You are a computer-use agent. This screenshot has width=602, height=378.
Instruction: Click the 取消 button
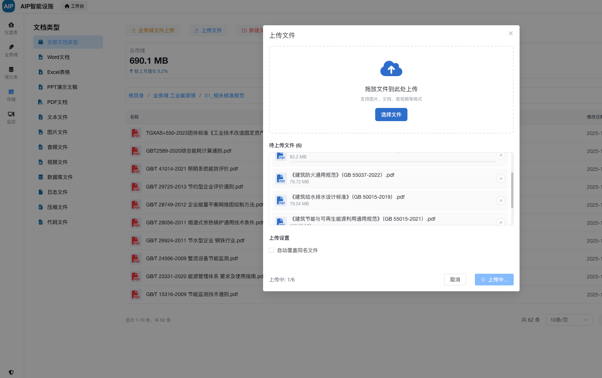[455, 280]
